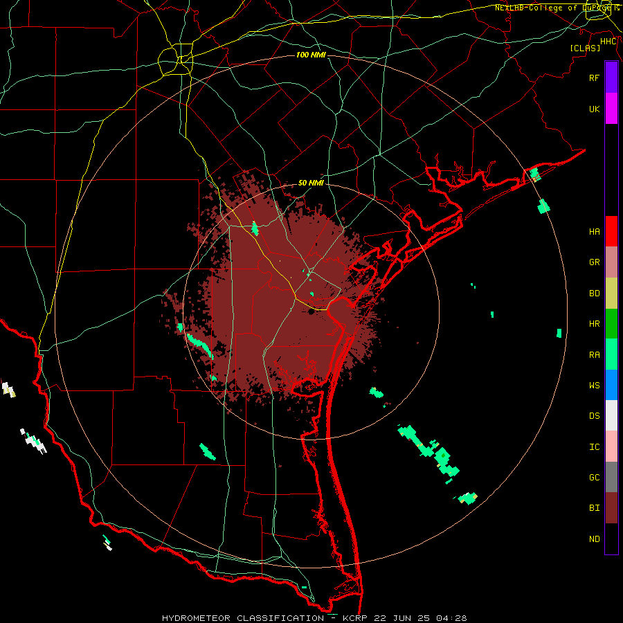Click the "[CLAS]" label

coord(585,48)
